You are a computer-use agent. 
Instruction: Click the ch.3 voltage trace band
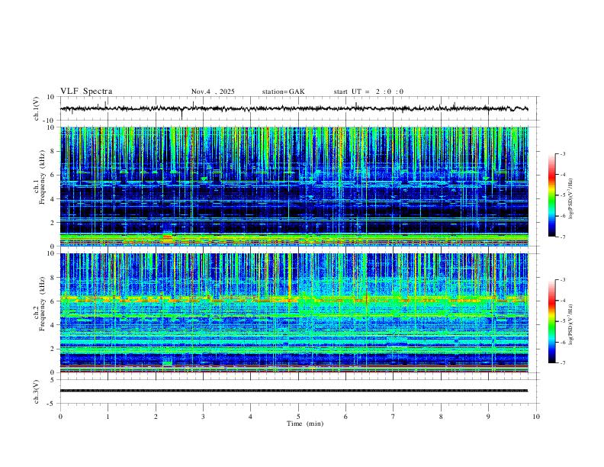click(x=294, y=391)
